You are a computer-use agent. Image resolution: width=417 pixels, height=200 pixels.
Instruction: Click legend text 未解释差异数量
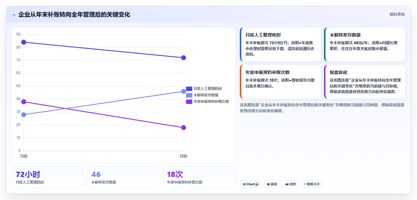(x=206, y=95)
